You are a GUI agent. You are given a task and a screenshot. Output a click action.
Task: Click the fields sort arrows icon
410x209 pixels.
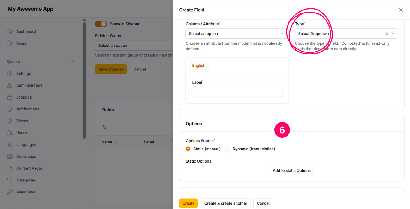[104, 127]
